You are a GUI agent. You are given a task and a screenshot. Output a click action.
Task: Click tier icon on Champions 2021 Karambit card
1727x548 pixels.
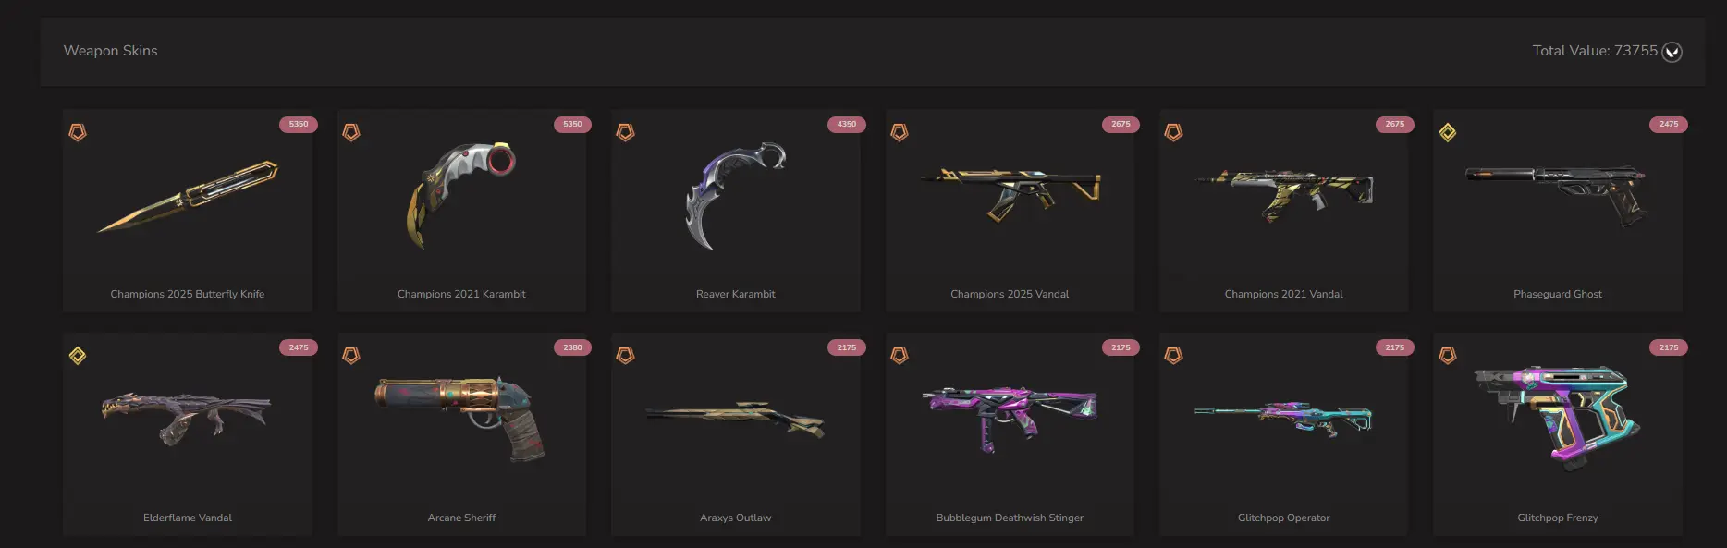[351, 132]
